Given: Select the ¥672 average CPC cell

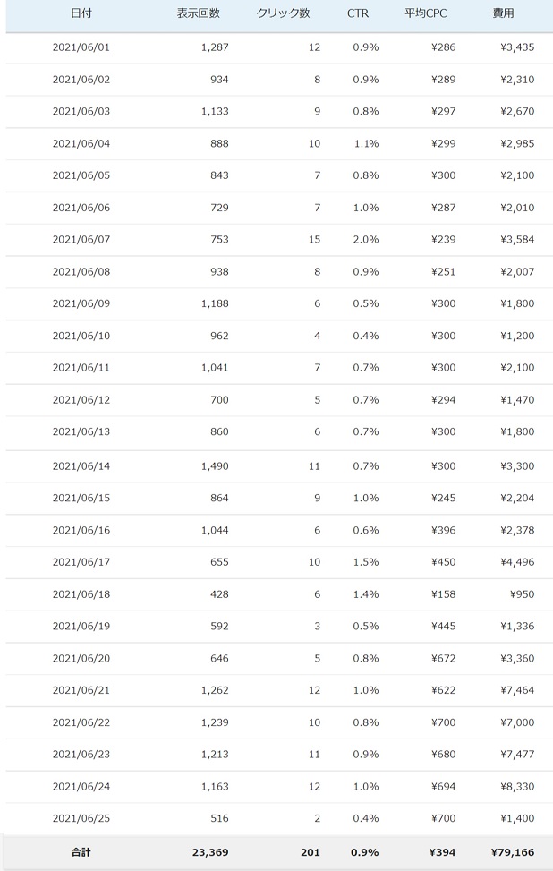Looking at the screenshot, I should click(x=440, y=659).
